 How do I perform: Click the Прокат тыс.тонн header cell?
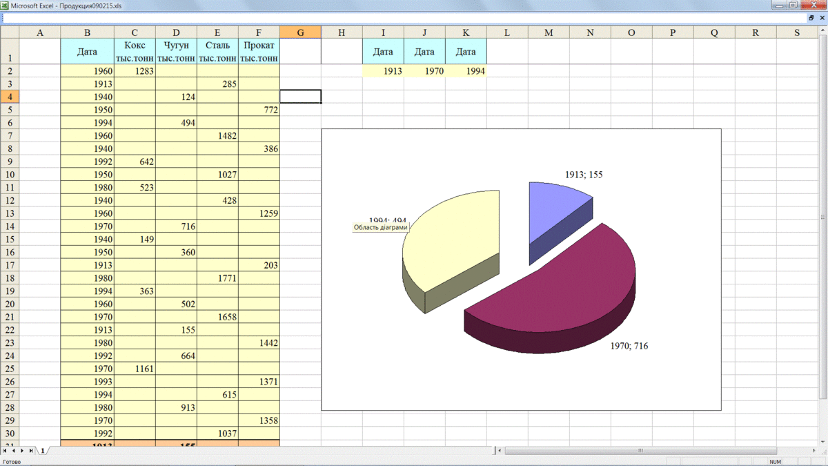click(x=259, y=52)
